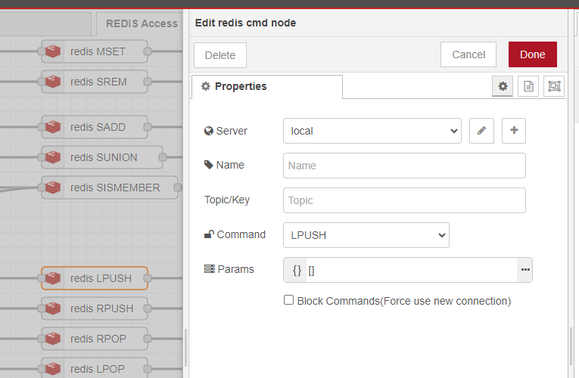Select the redis RPOP node label

pyautogui.click(x=98, y=339)
